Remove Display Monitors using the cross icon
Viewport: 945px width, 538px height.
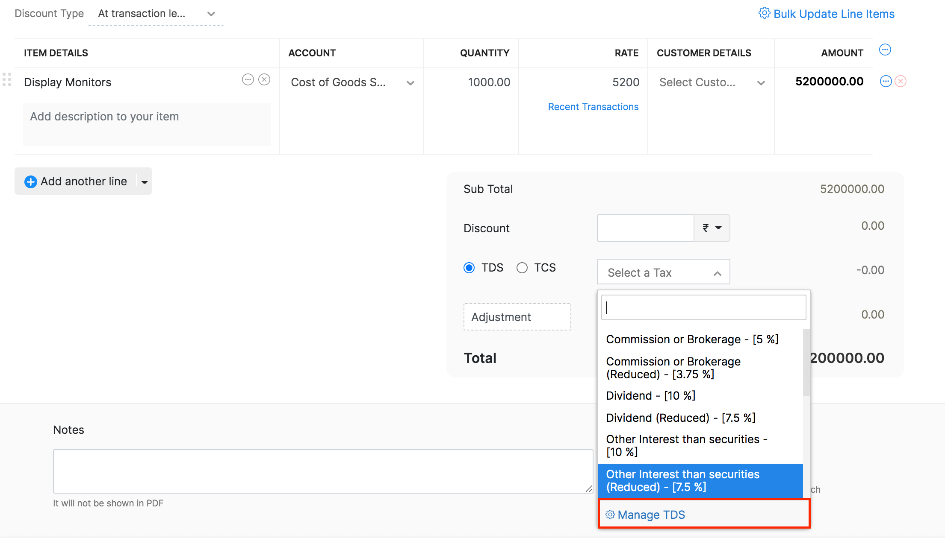[265, 79]
